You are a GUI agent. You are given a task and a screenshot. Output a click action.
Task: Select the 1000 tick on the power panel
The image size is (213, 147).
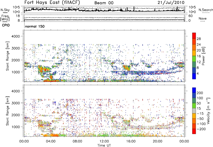coord(15,72)
